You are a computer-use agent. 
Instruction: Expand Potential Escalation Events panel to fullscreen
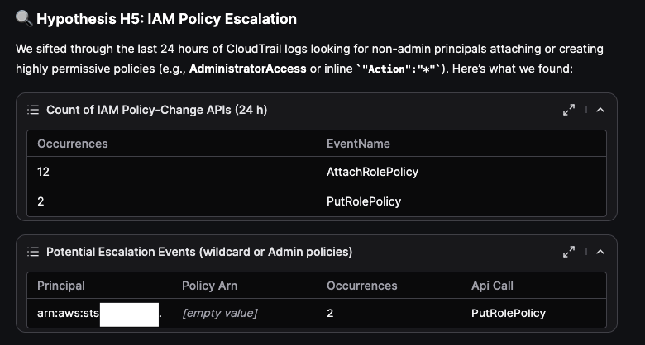[x=568, y=252]
